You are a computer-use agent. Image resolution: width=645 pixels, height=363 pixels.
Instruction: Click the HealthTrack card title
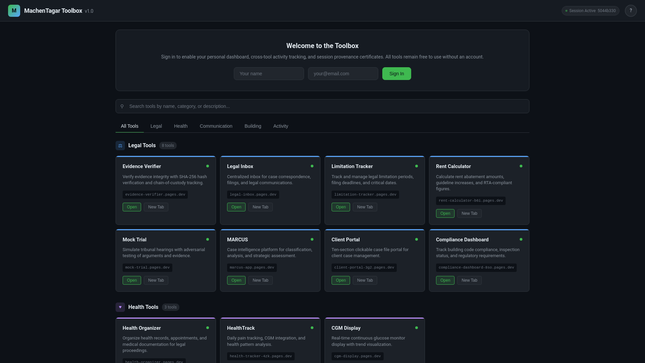(241, 328)
